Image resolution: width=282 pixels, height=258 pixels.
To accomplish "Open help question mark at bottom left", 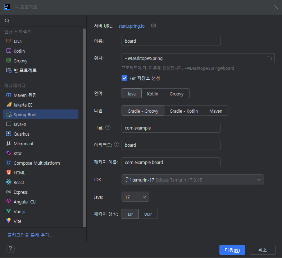I will [x=10, y=249].
